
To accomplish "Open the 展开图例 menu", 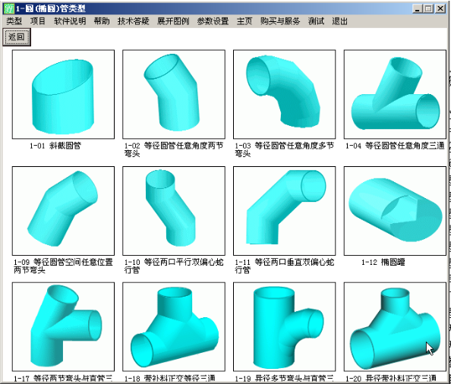I will [173, 21].
